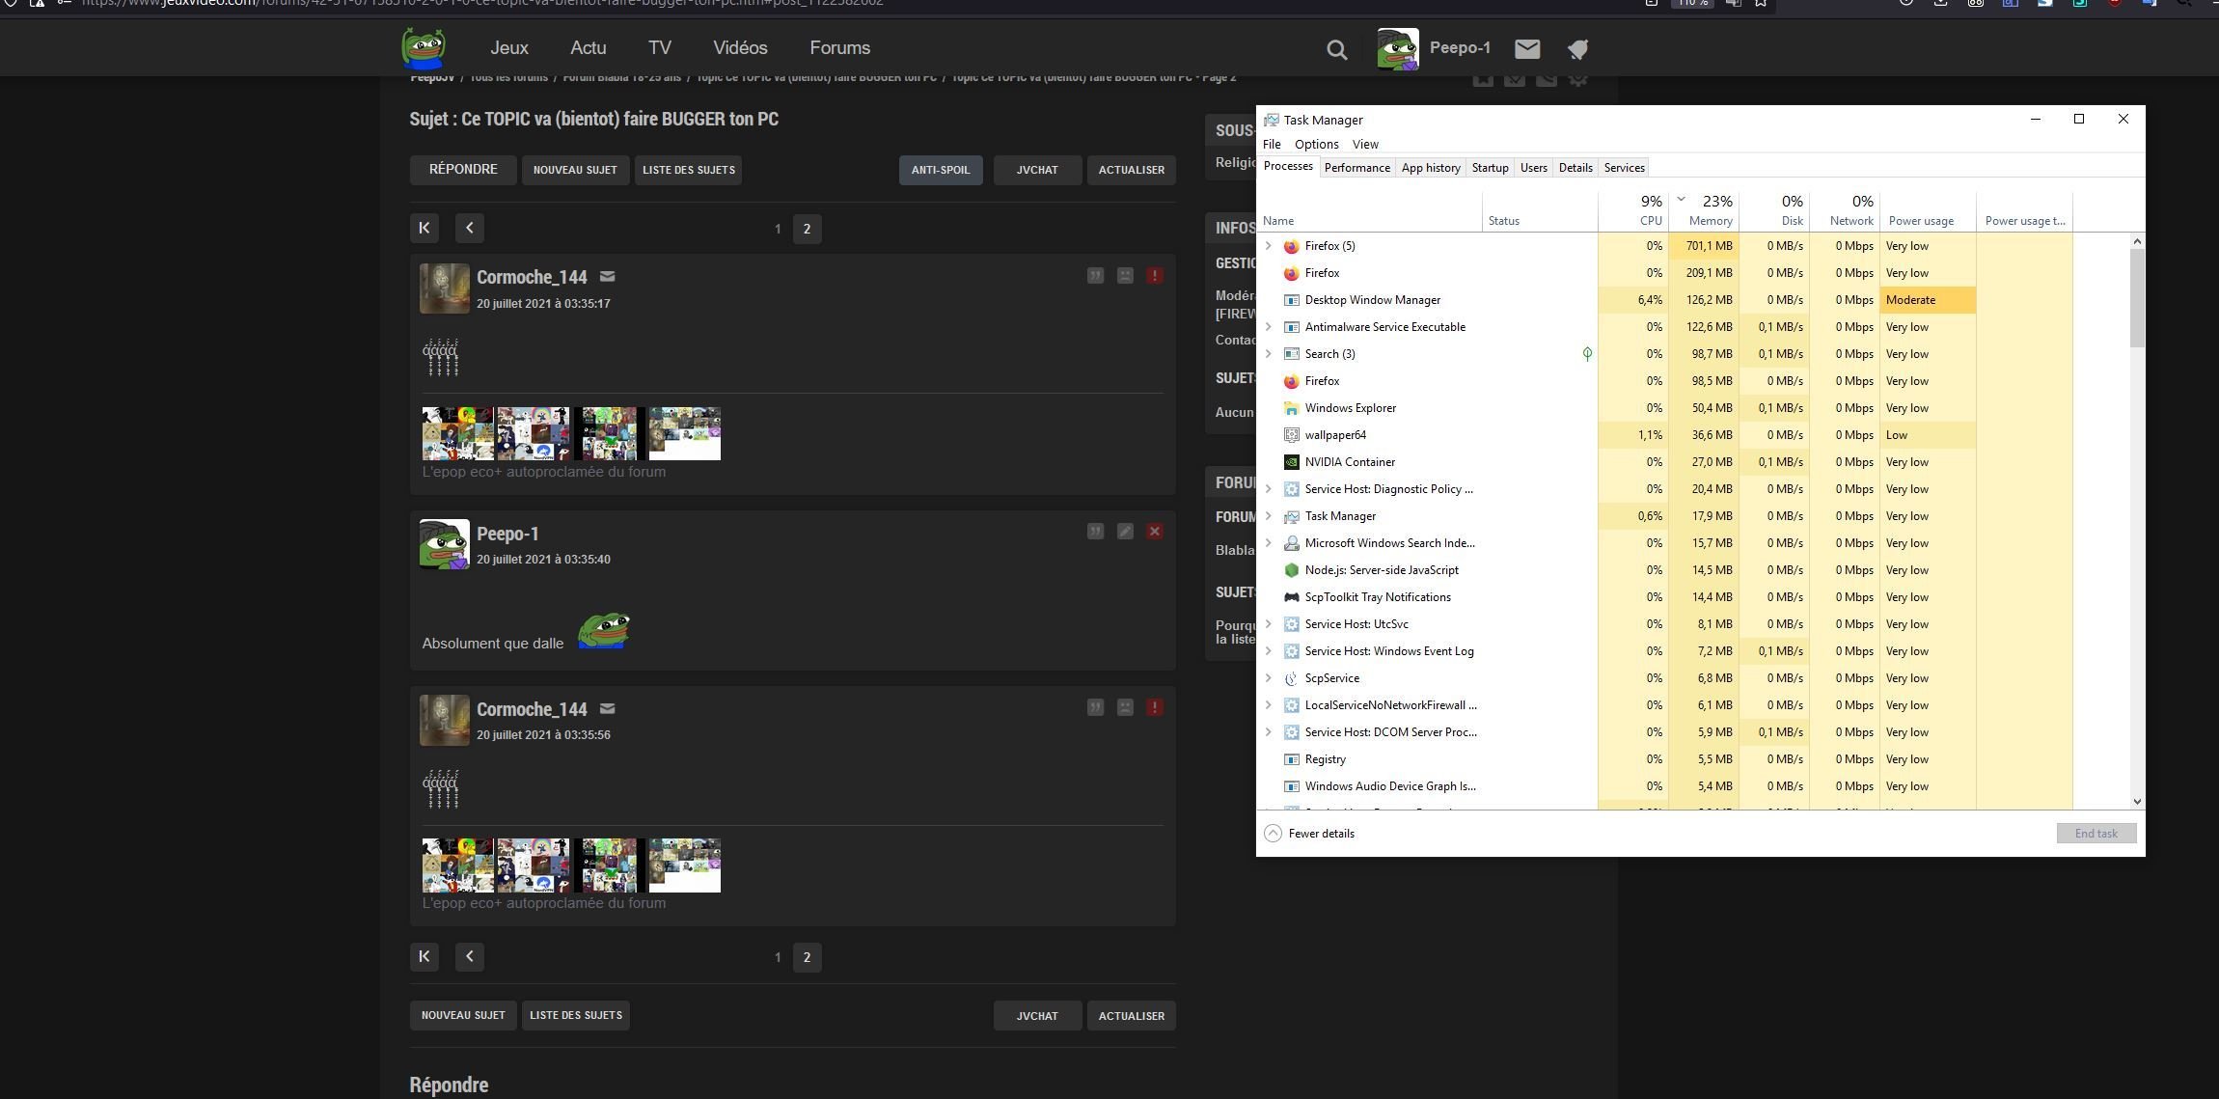This screenshot has width=2219, height=1099.
Task: Click the RÉPONDRE button
Action: [x=463, y=170]
